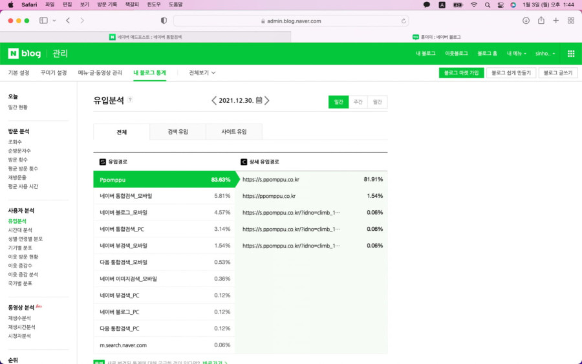
Task: Go to 블로그 홈 link
Action: [487, 54]
